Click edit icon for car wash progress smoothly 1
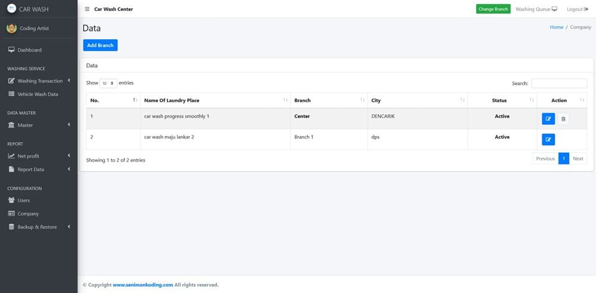Image resolution: width=596 pixels, height=293 pixels. (x=548, y=119)
